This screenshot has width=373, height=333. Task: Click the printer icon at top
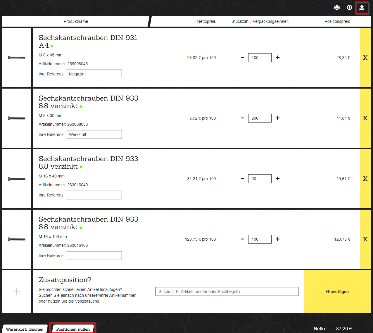pos(337,8)
